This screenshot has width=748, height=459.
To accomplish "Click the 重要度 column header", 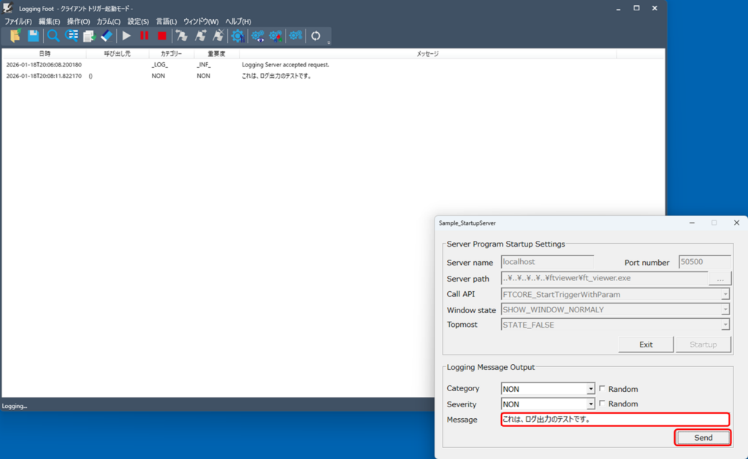I will pos(216,54).
